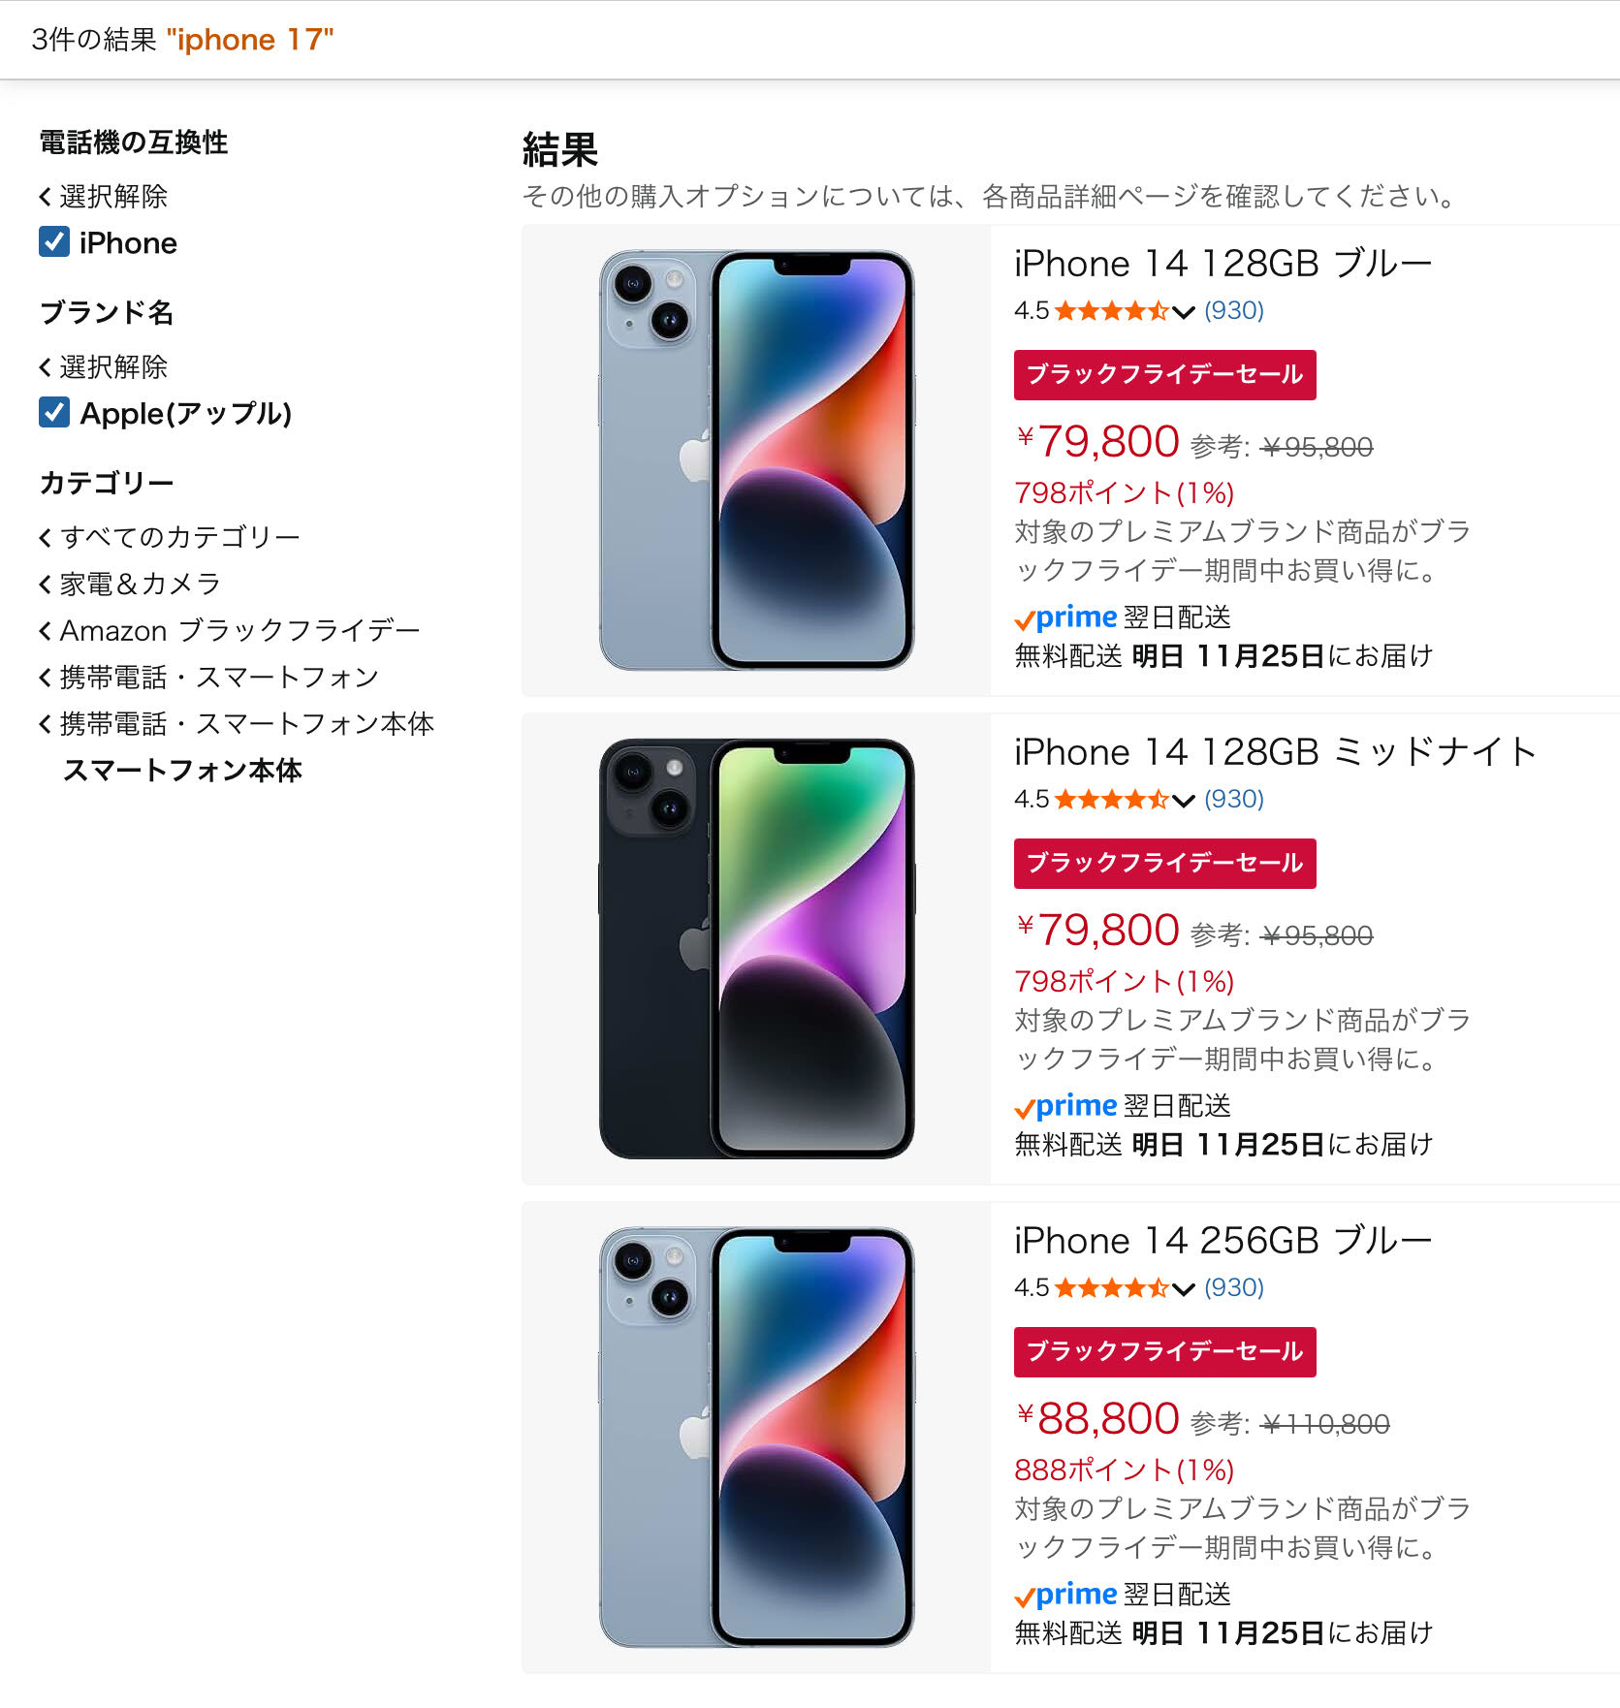1620x1708 pixels.
Task: Click the iPhone 14 128GB ミッドナイト title
Action: [1275, 752]
